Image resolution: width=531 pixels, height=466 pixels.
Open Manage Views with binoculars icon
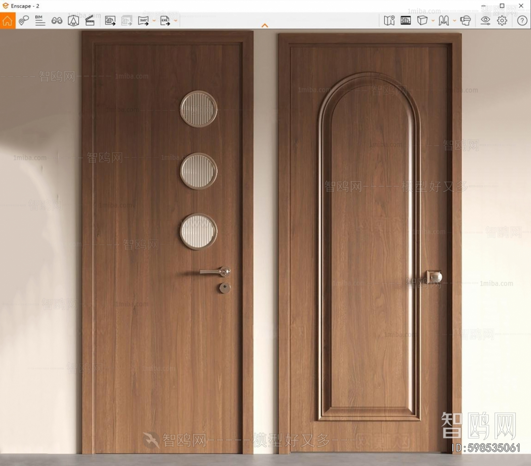point(57,21)
